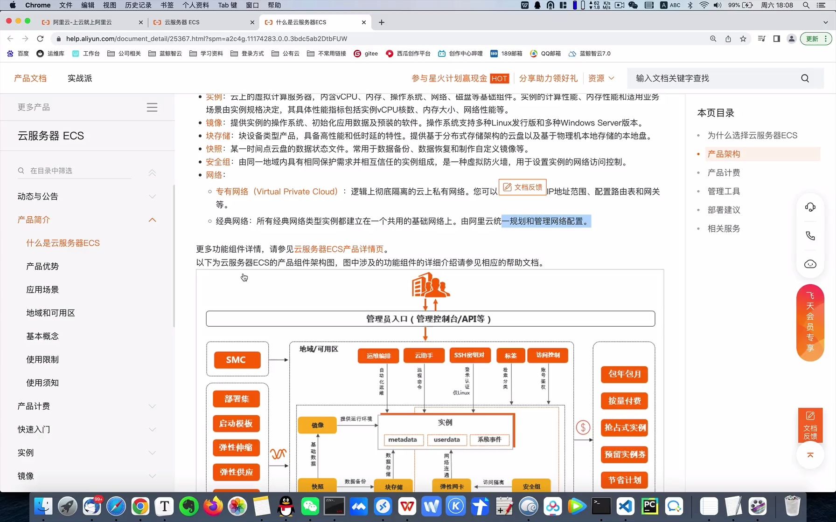
Task: Expand the 快速入门 section
Action: coord(152,430)
